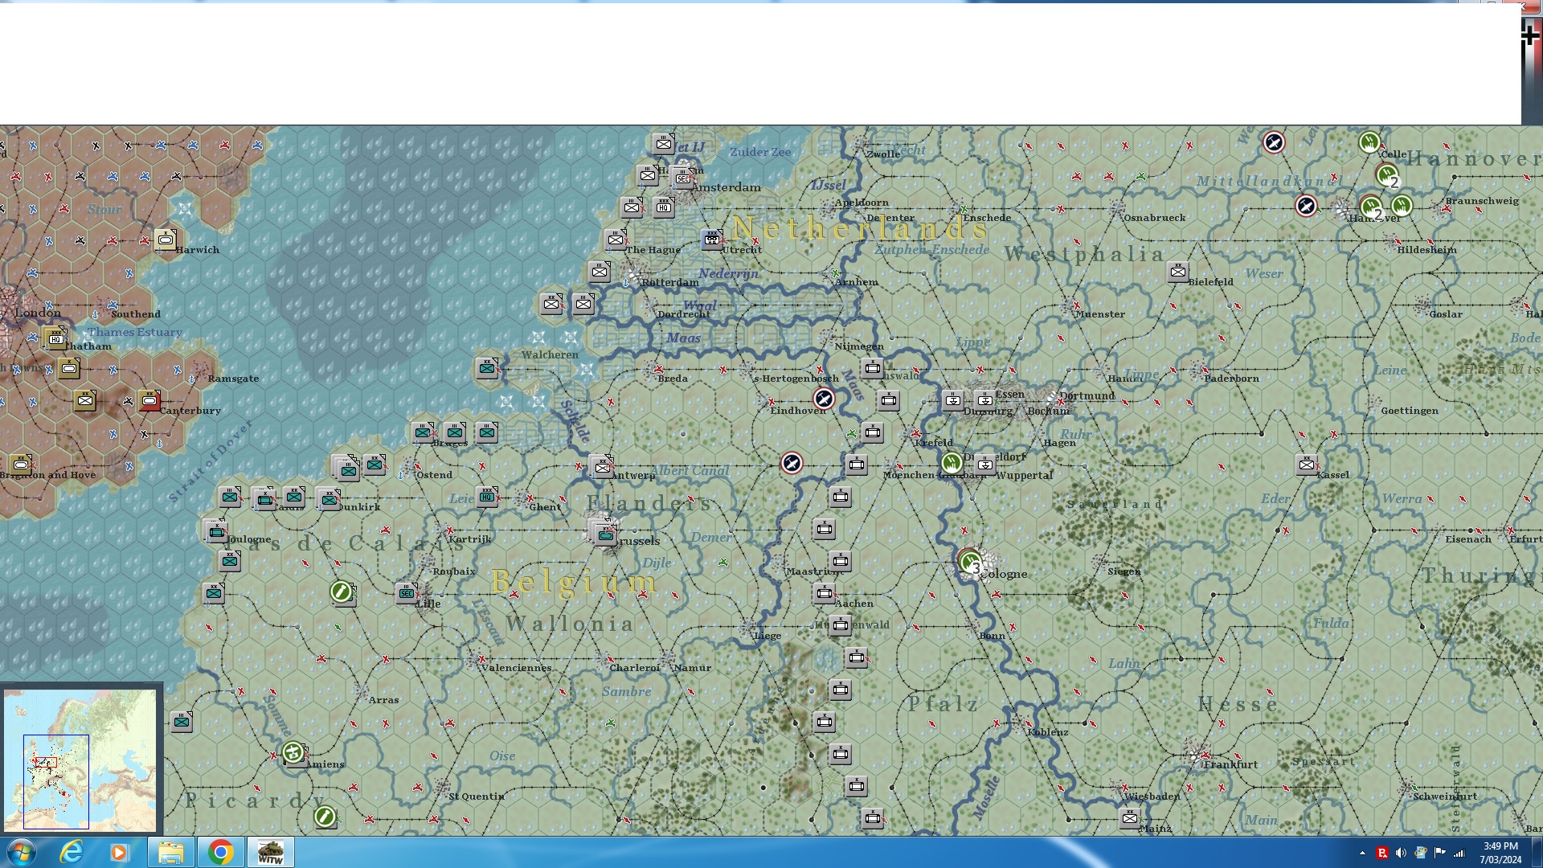This screenshot has height=868, width=1543.
Task: Select the SEC security unit at Lille
Action: point(407,593)
